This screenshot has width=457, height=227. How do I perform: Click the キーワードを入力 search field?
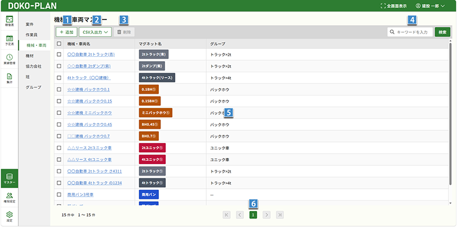pyautogui.click(x=410, y=32)
